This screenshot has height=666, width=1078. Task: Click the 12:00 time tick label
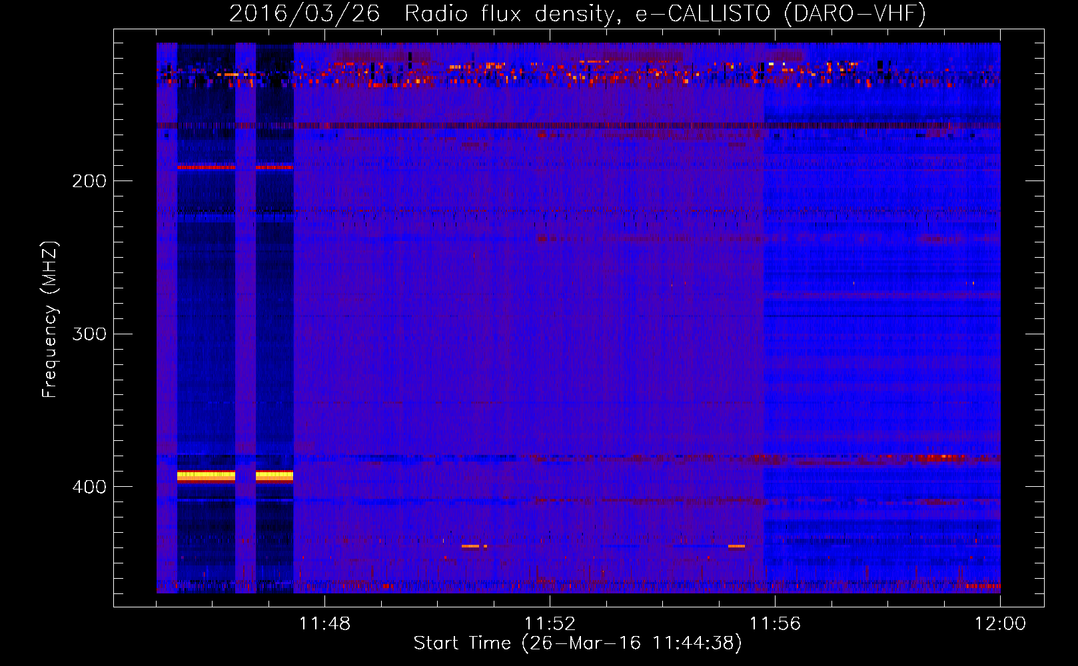coord(1000,624)
